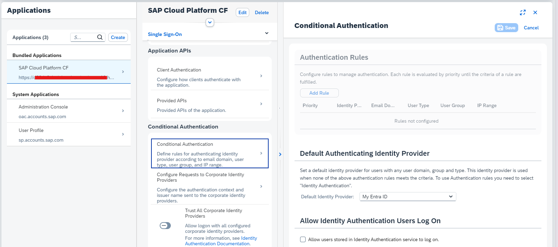The image size is (558, 247).
Task: Enable Identity Authentication users log on checkbox
Action: [303, 239]
